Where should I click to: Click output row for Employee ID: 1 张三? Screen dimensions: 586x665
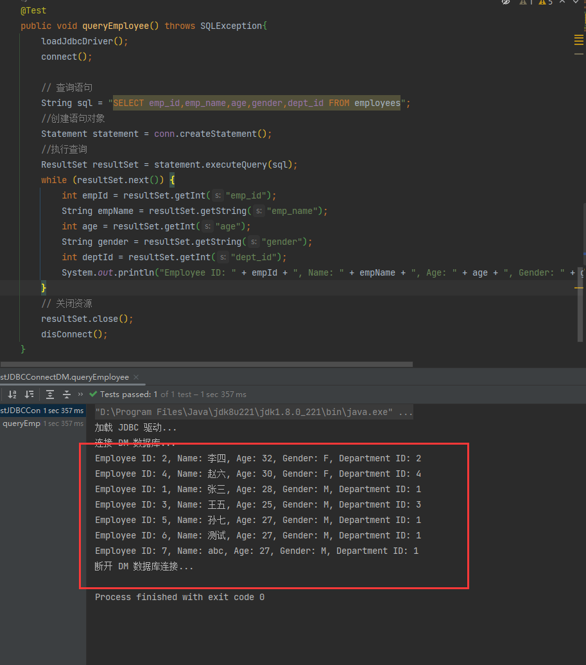(x=258, y=490)
